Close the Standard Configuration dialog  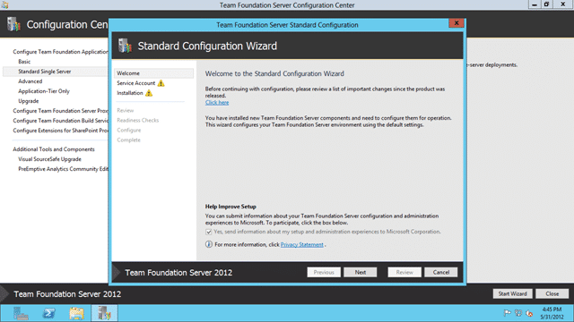pyautogui.click(x=457, y=23)
